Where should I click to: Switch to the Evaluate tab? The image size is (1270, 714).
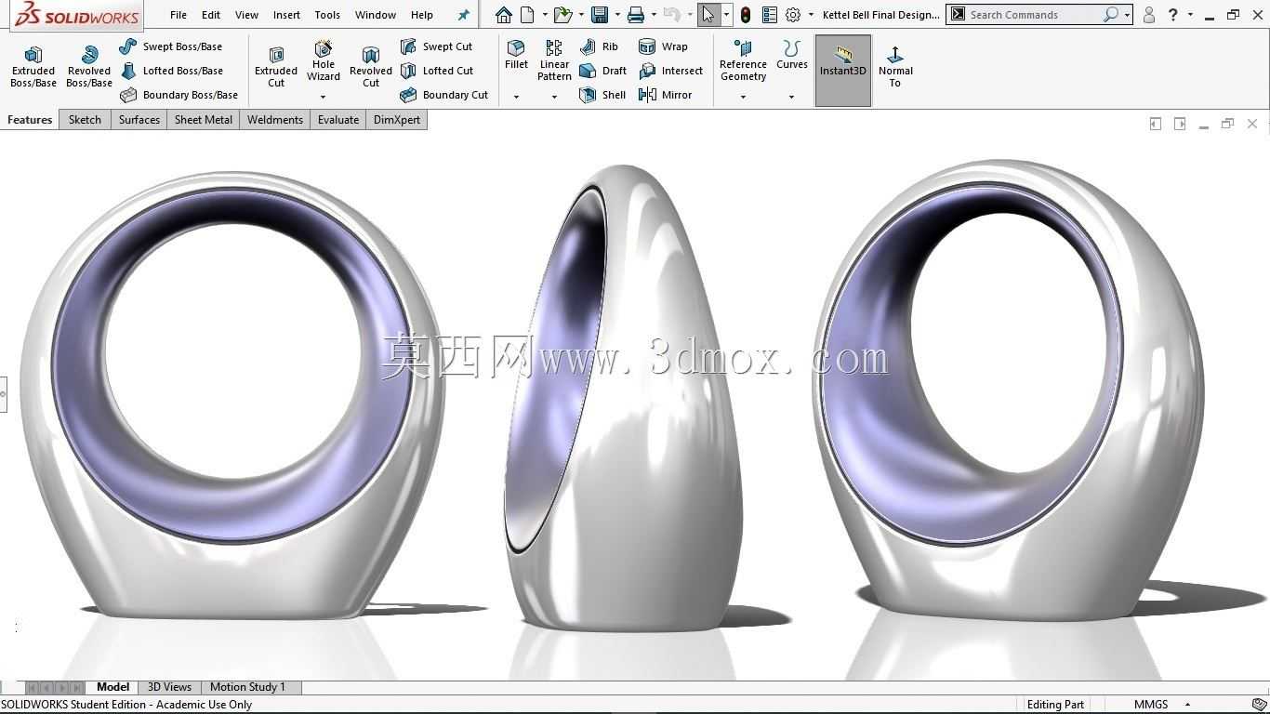click(x=338, y=120)
